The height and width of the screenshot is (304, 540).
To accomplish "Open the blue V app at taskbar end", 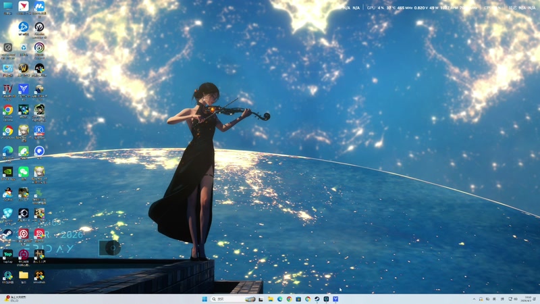I will click(335, 299).
